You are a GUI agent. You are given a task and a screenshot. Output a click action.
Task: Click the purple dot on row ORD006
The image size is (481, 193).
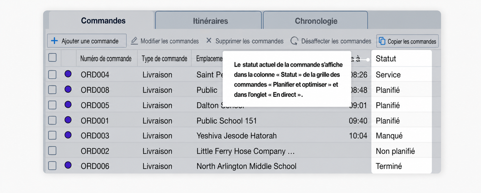tap(68, 165)
